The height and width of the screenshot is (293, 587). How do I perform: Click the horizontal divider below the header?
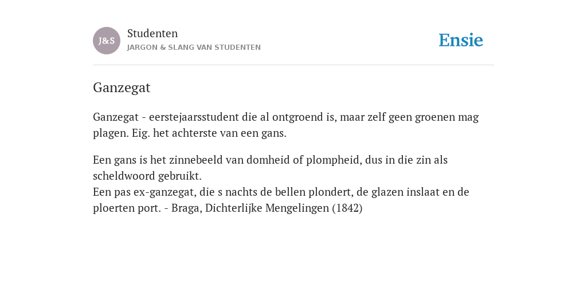[x=293, y=65]
